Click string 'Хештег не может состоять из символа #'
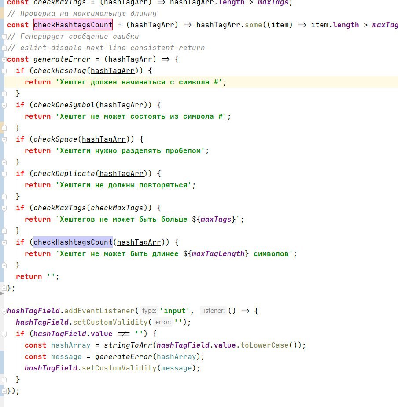This screenshot has width=398, height=407. [x=141, y=117]
